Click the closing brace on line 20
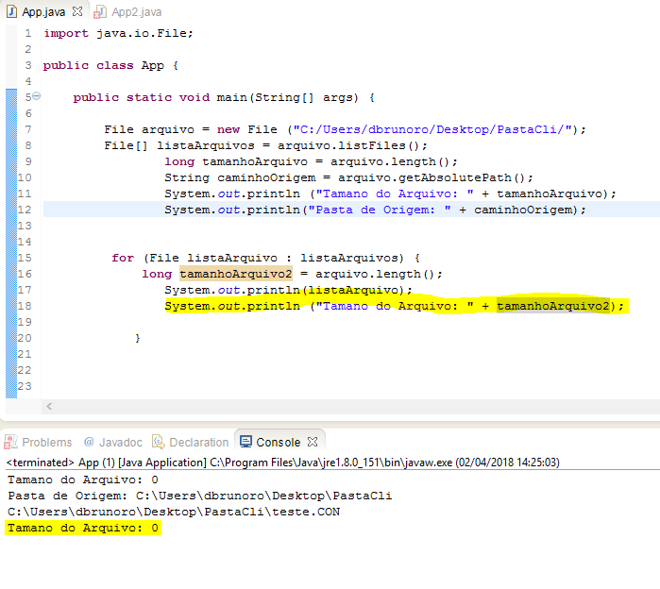 click(138, 338)
